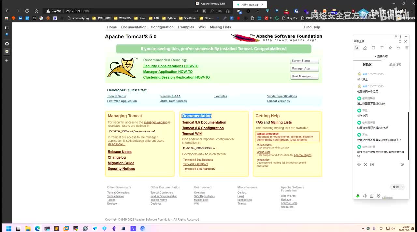Select the text tool in drawing toolbar
This screenshot has height=232, width=417.
pyautogui.click(x=382, y=48)
